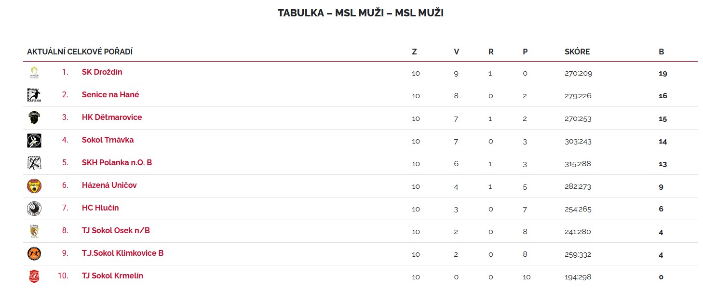This screenshot has height=289, width=703.
Task: Click the HC Hlučín team logo
Action: point(34,209)
